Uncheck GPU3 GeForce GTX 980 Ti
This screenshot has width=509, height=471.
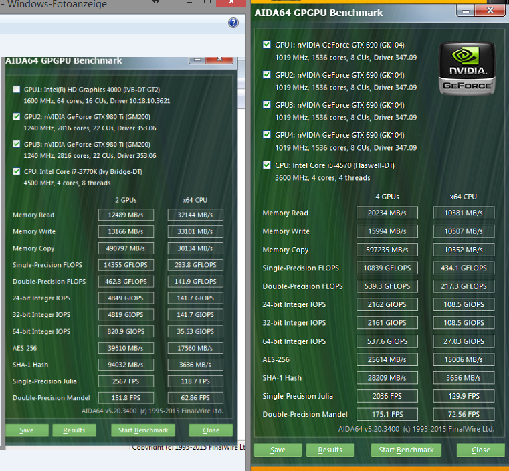(17, 144)
